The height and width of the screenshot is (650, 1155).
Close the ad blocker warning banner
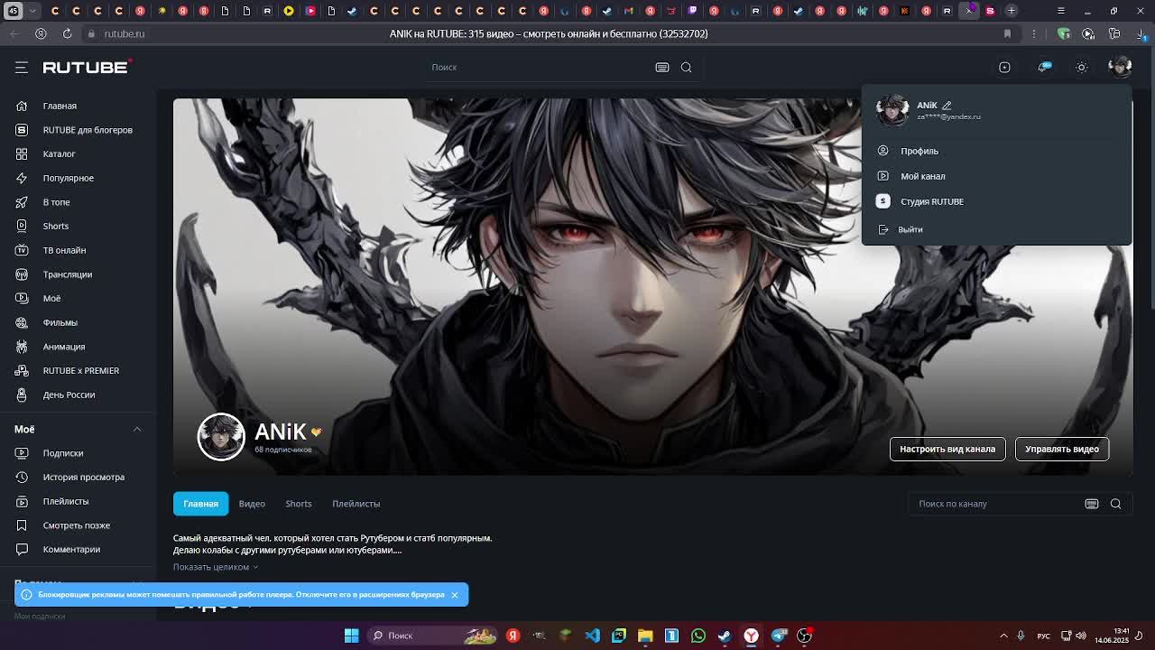tap(455, 595)
